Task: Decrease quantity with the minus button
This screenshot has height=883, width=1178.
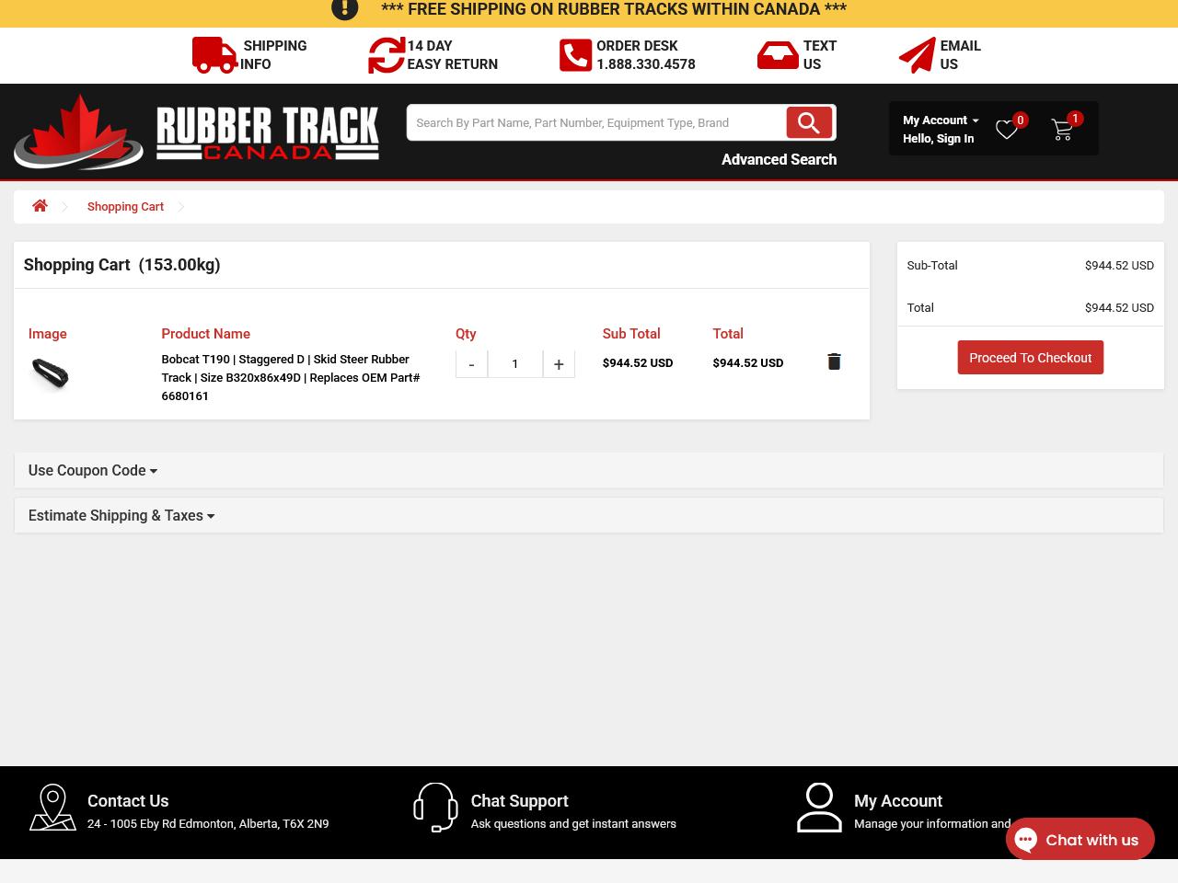Action: click(x=471, y=364)
